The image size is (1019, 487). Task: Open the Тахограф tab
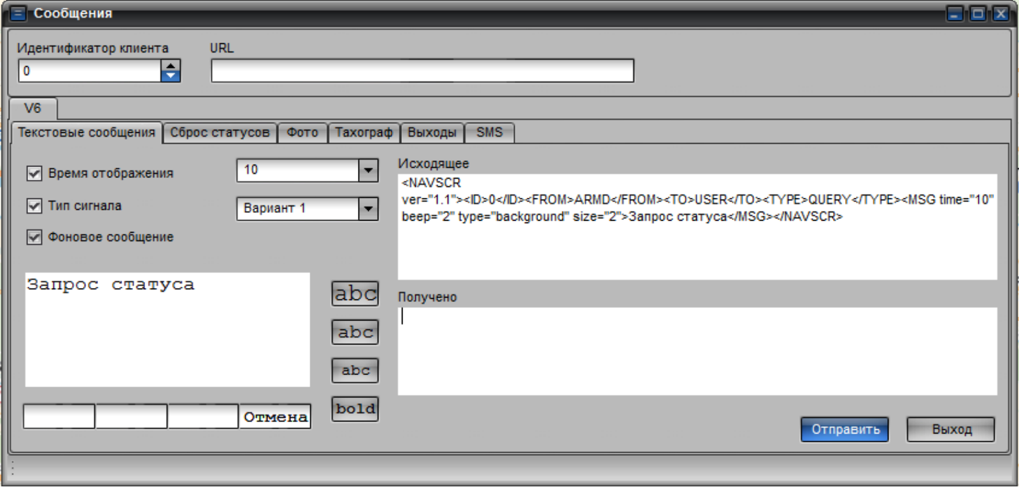364,133
